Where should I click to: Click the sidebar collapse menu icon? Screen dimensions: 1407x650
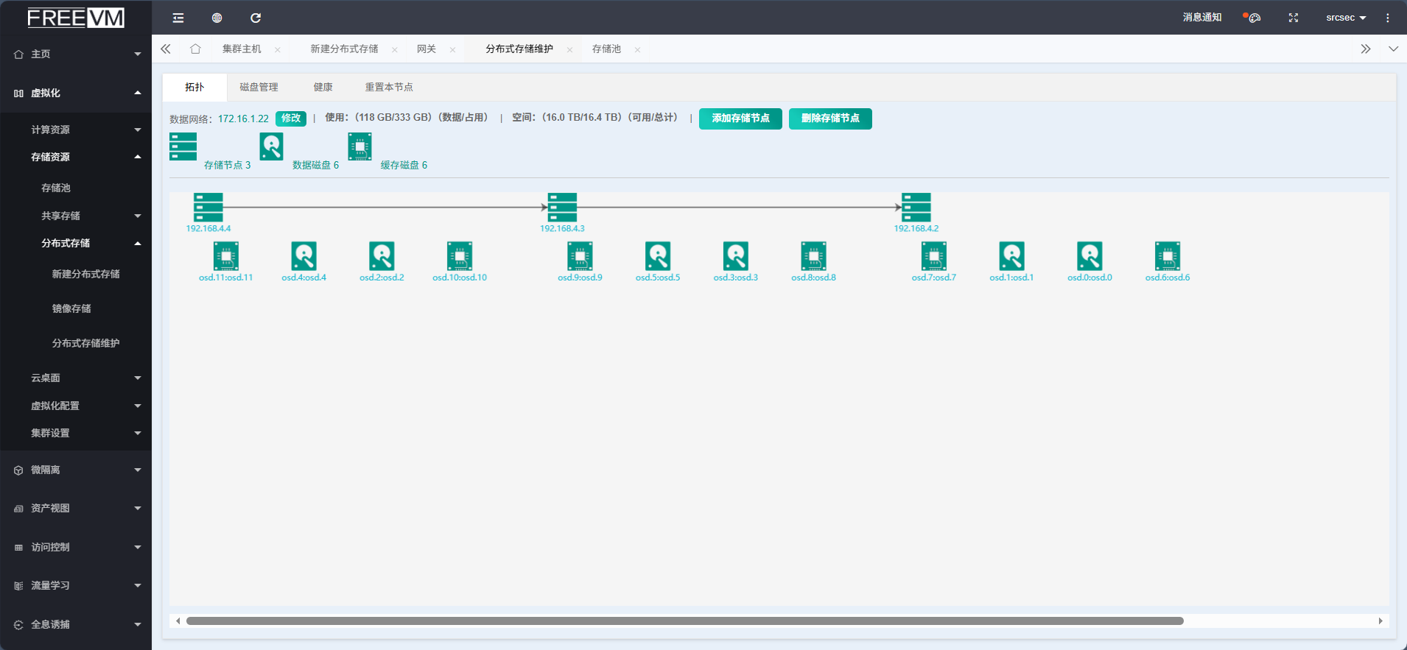click(x=178, y=18)
